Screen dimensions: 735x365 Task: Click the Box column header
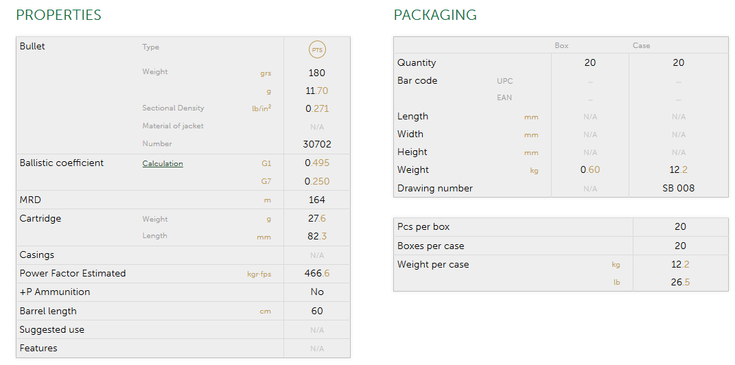click(x=561, y=46)
